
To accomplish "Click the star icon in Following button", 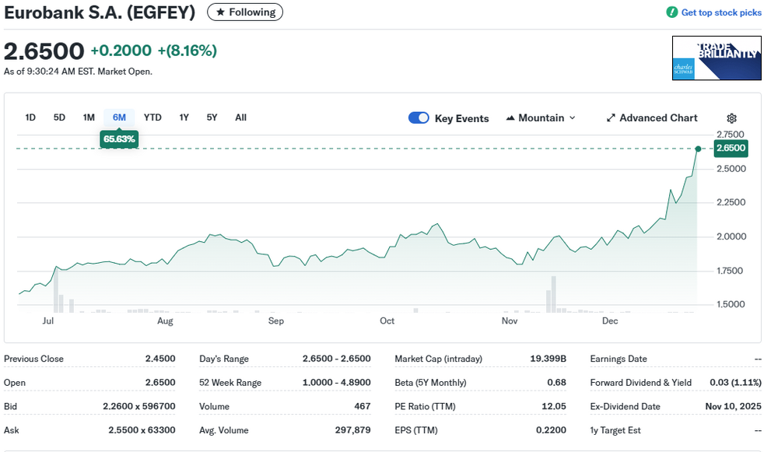I will 220,12.
